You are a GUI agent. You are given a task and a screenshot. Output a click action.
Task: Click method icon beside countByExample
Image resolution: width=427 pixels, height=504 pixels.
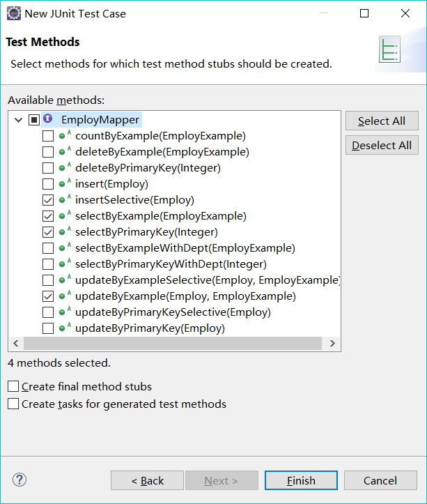point(65,135)
